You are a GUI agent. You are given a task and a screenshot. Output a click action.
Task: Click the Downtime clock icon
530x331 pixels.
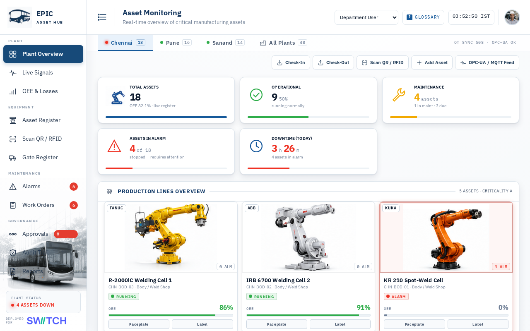256,146
